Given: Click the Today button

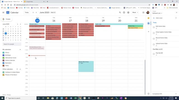Looking at the screenshot, I should 27,12.
